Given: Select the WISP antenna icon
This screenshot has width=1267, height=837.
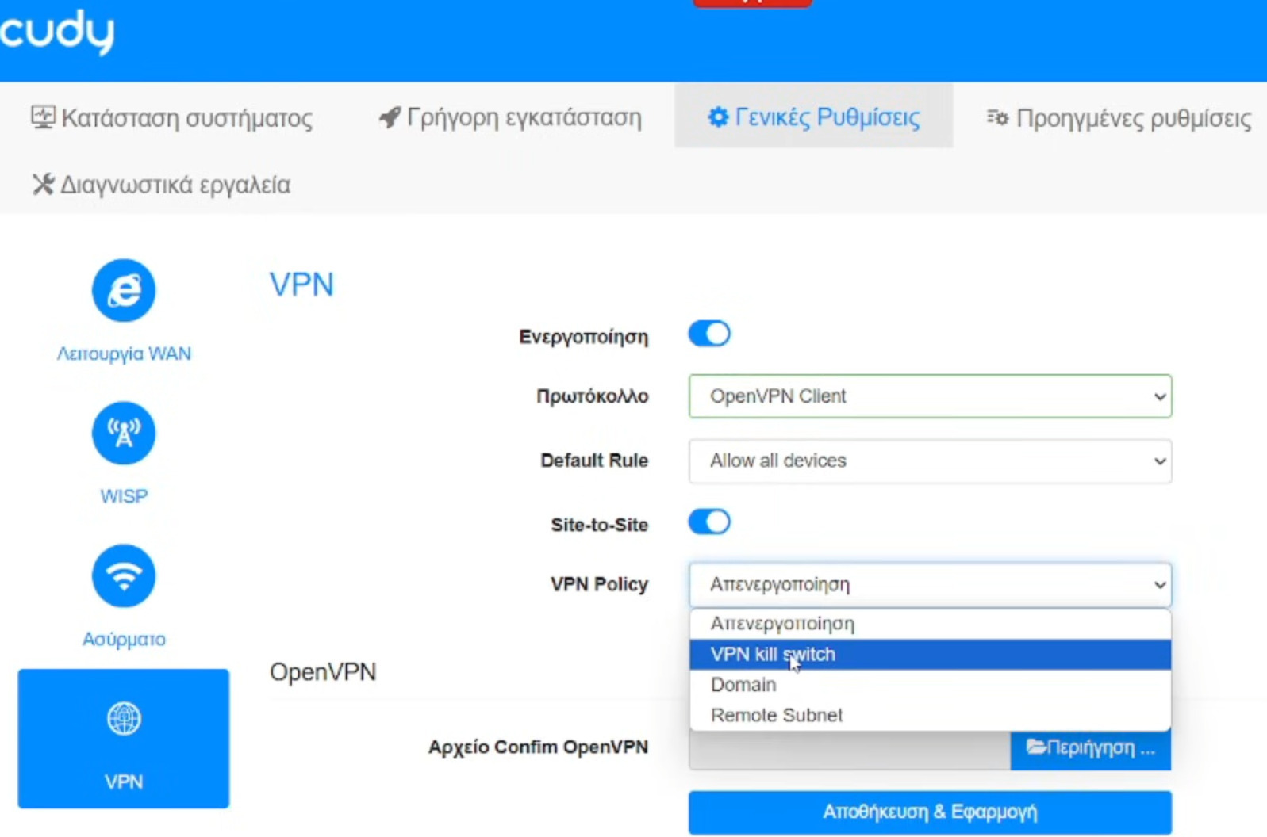Looking at the screenshot, I should coord(124,433).
